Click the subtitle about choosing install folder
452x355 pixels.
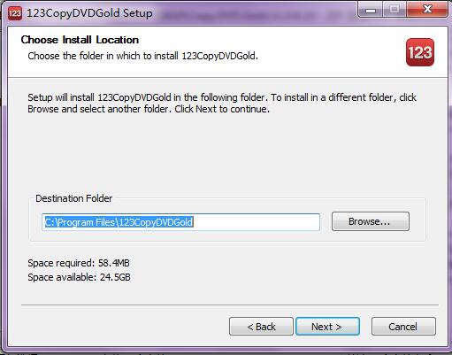click(x=143, y=56)
